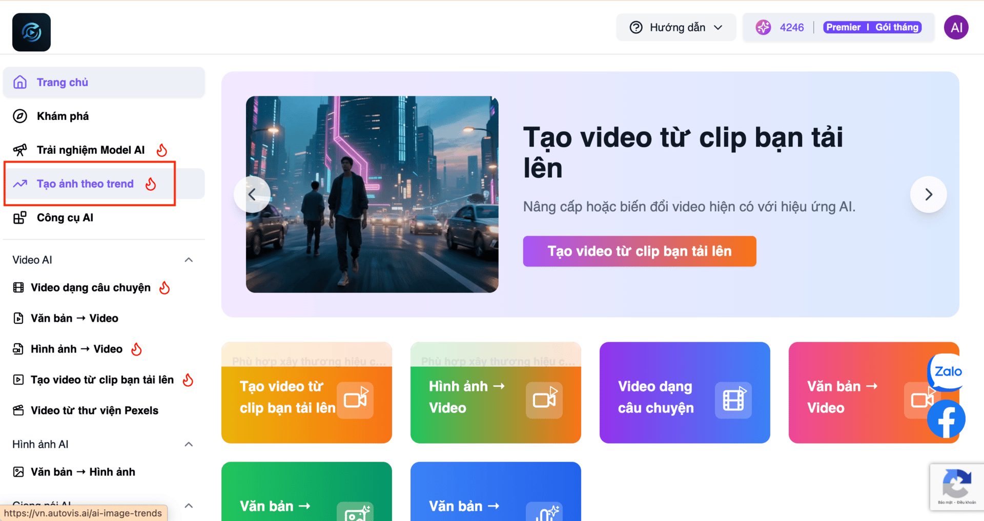The height and width of the screenshot is (521, 984).
Task: Click the Trải nghiệm Model AI telescope icon
Action: pyautogui.click(x=20, y=150)
